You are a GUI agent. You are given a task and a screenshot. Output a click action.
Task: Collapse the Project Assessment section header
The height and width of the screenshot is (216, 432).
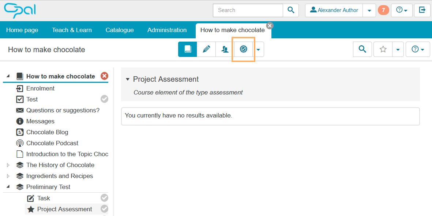(x=128, y=79)
